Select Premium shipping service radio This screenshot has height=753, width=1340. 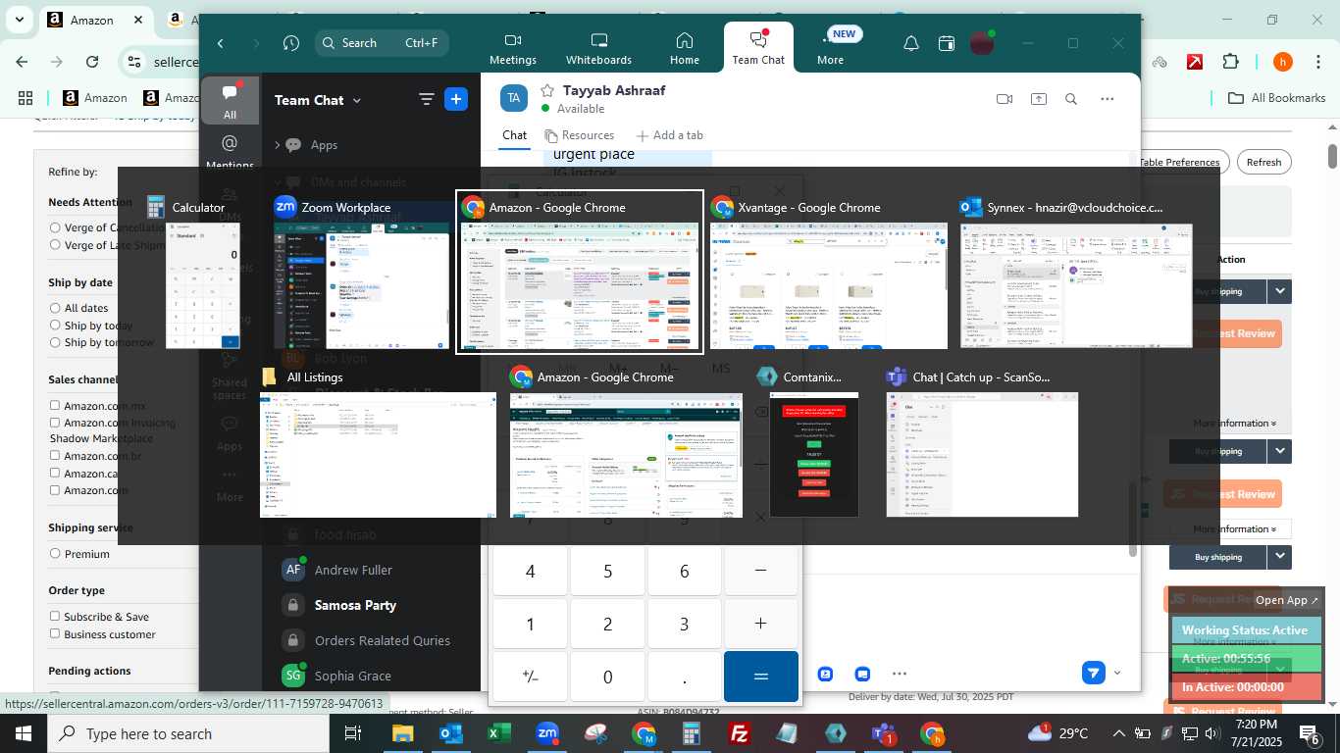[x=55, y=554]
